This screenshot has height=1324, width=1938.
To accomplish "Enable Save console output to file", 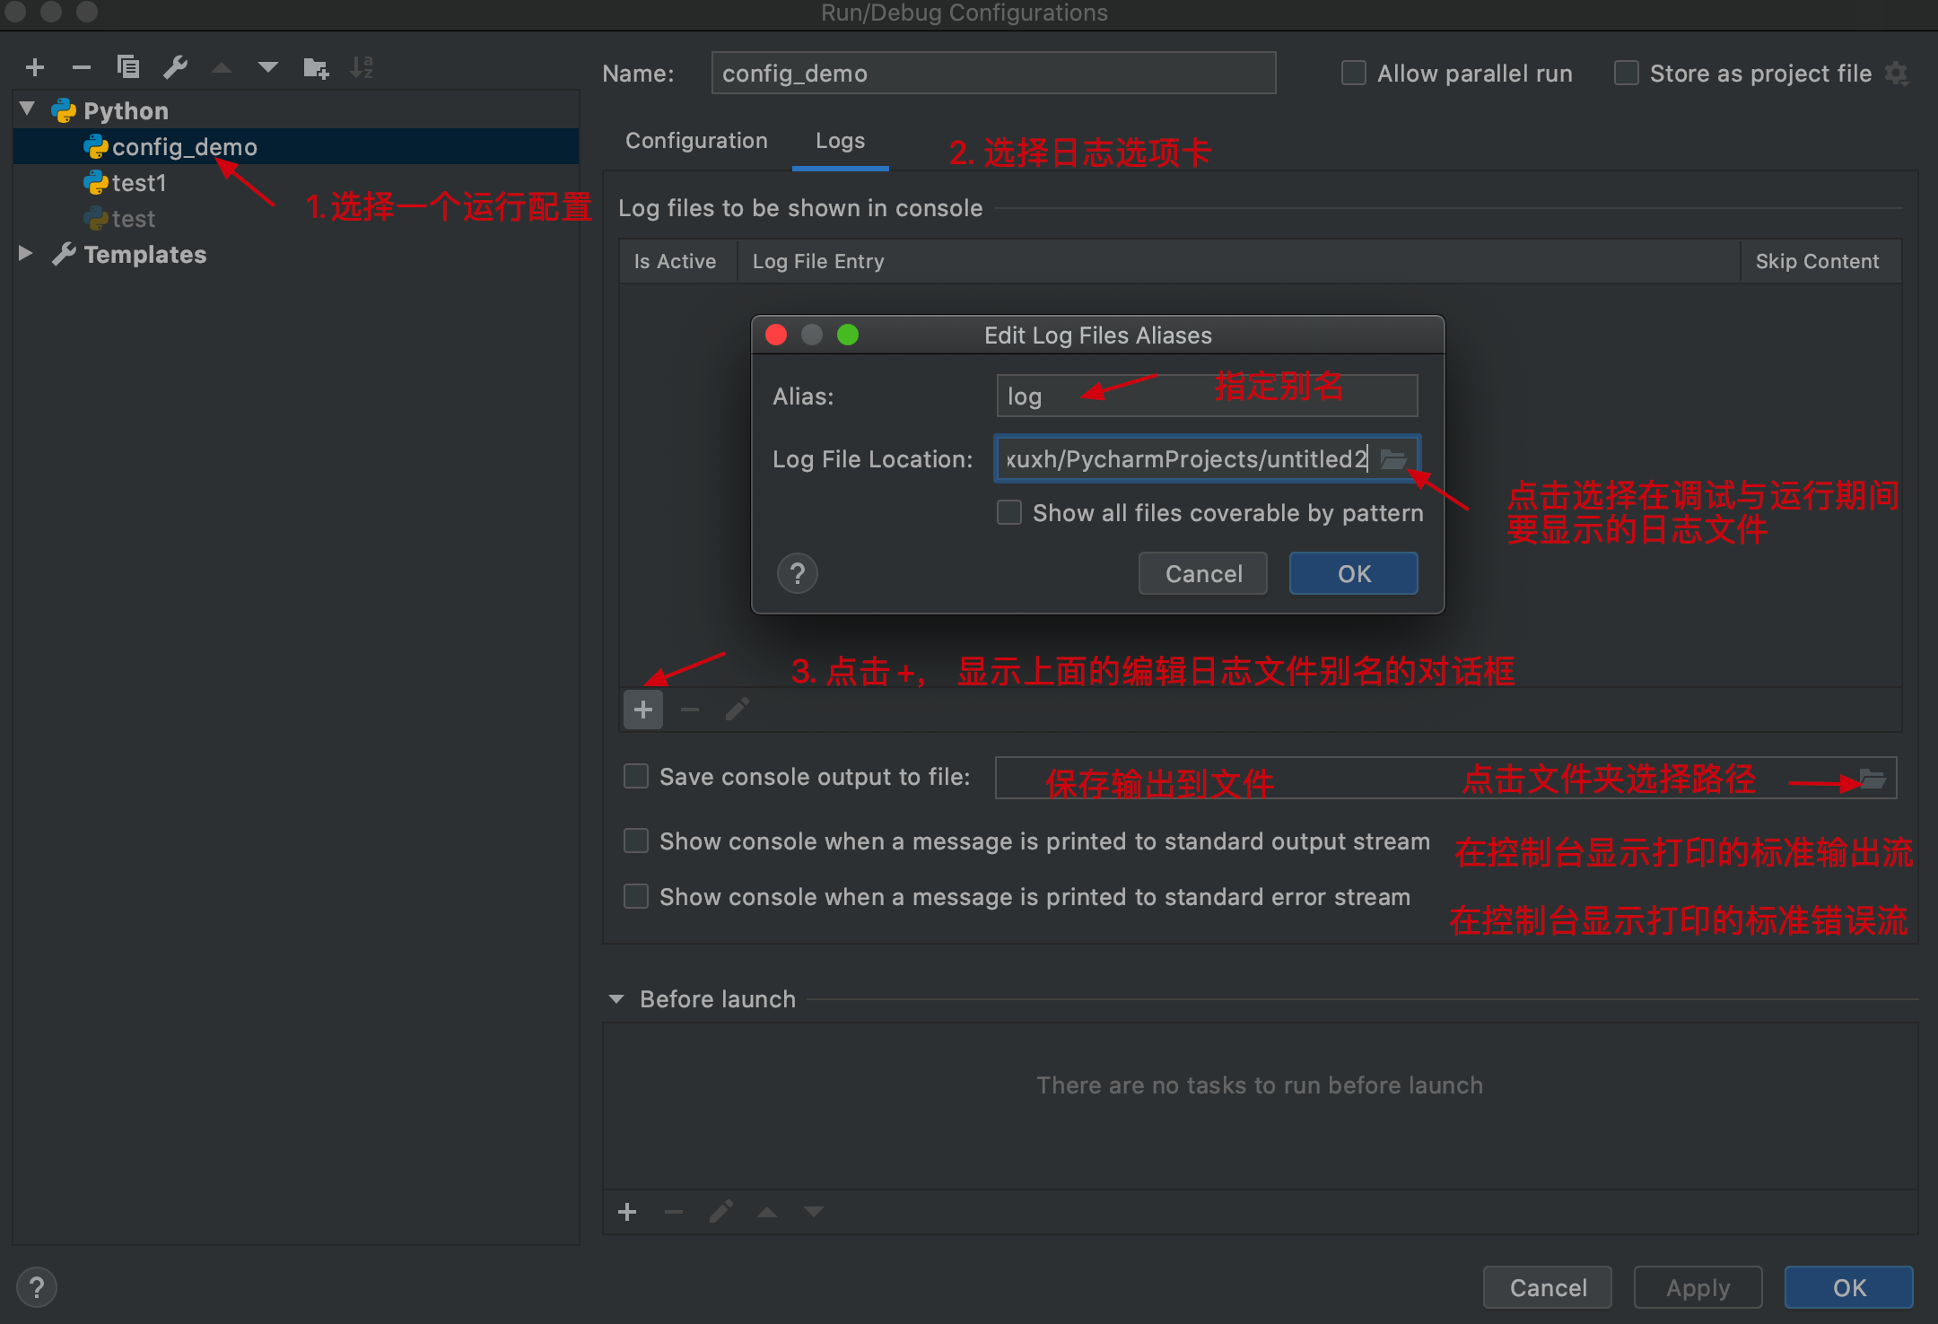I will coord(636,776).
